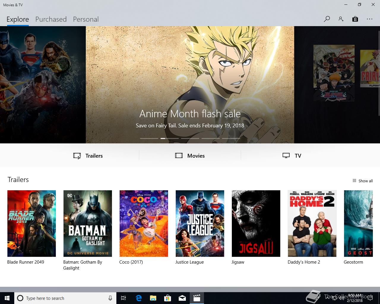Viewport: 380px width, 304px height.
Task: Click the Cortana microphone icon
Action: click(110, 298)
